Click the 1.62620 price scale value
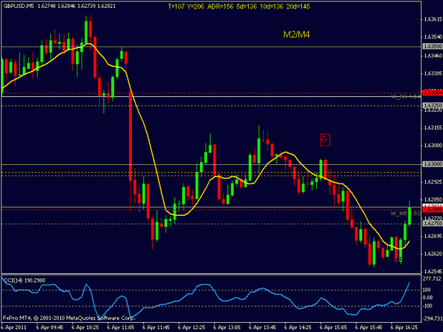This screenshot has width=443, height=332. [433, 254]
